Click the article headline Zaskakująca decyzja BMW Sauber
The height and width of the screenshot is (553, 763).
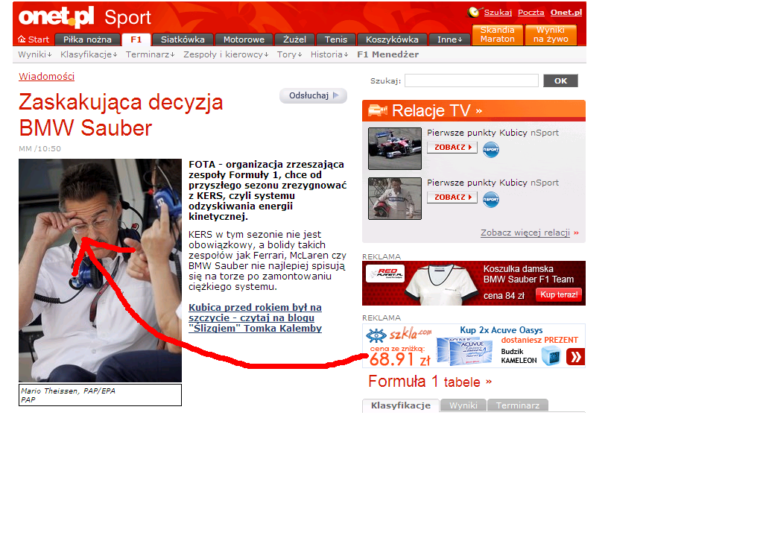[x=121, y=115]
